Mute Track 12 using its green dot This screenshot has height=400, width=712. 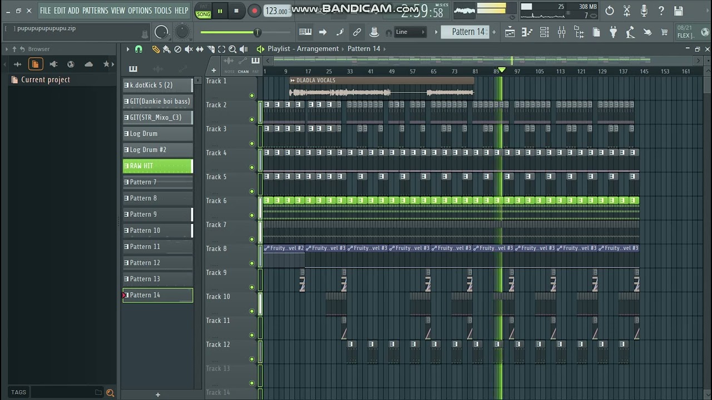click(x=252, y=359)
